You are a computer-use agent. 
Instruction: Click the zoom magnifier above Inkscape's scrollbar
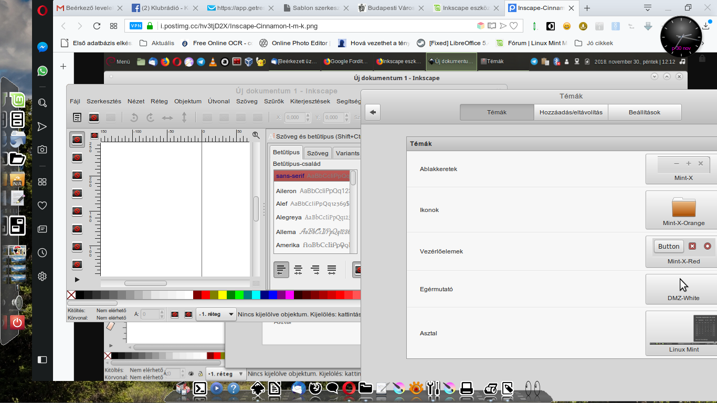point(256,135)
